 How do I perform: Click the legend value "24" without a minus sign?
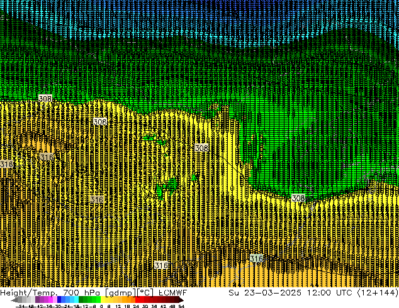[136, 306]
